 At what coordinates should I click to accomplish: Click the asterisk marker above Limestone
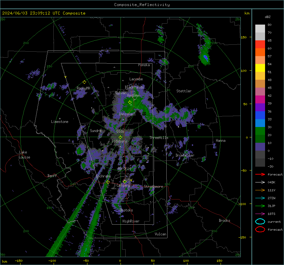60,119
